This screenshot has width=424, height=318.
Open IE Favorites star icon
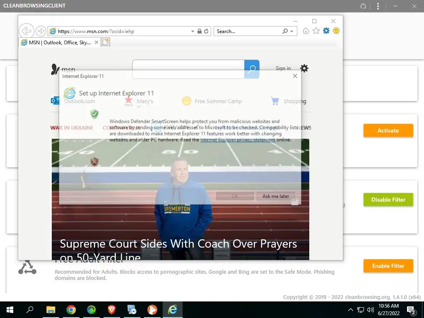coord(316,31)
